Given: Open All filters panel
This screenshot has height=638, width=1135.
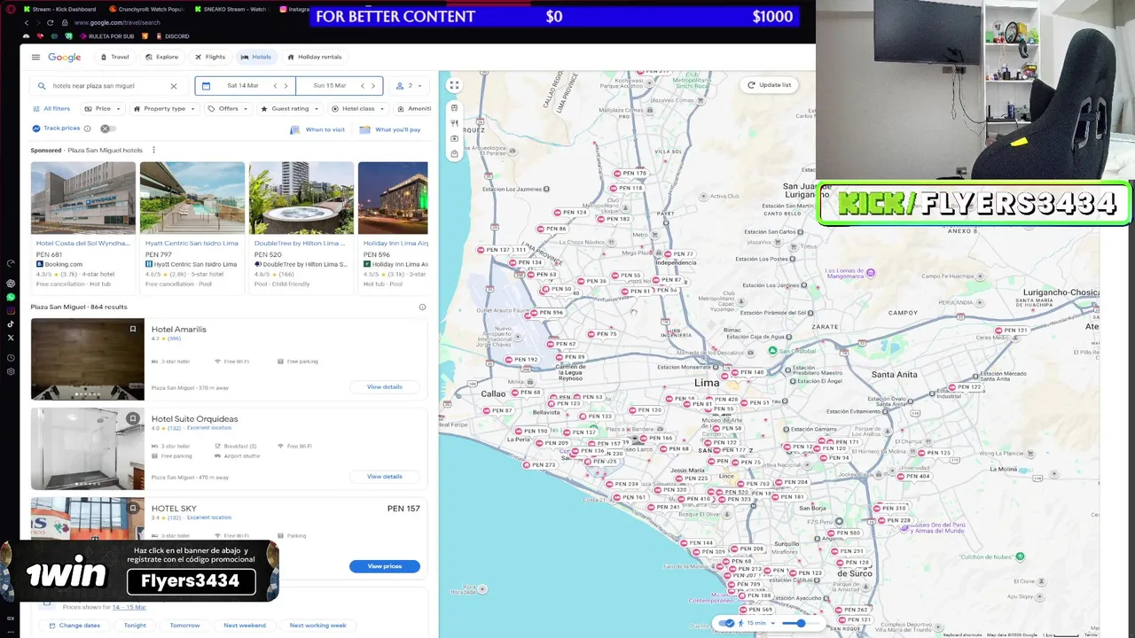Looking at the screenshot, I should coord(51,109).
